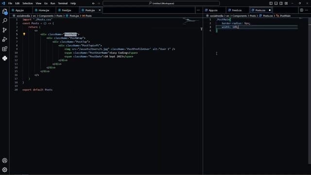Viewport: 311px width, 175px height.
Task: Click the highlighted PostMain class name
Action: coord(70,35)
